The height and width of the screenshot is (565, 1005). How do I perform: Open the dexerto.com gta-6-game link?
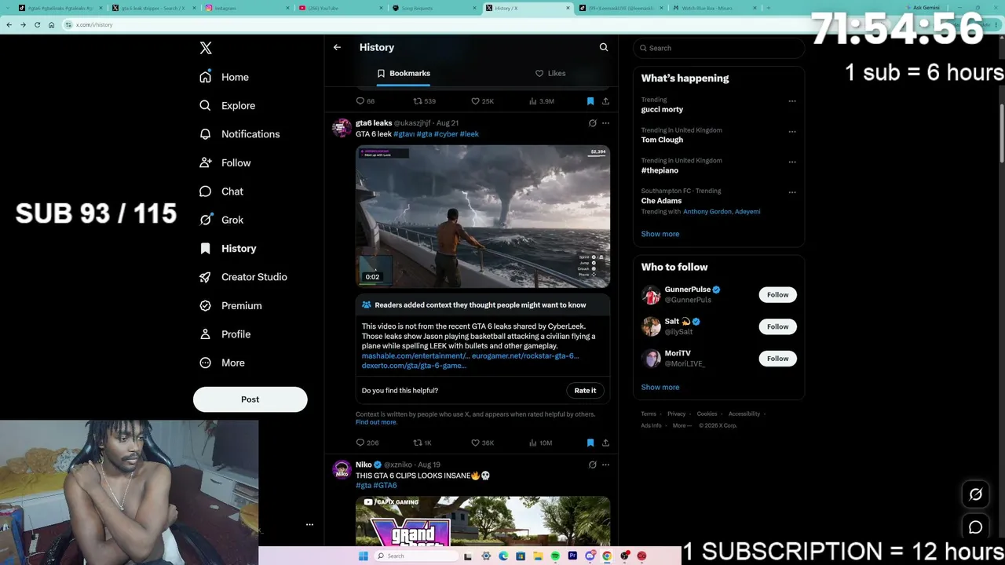[414, 366]
